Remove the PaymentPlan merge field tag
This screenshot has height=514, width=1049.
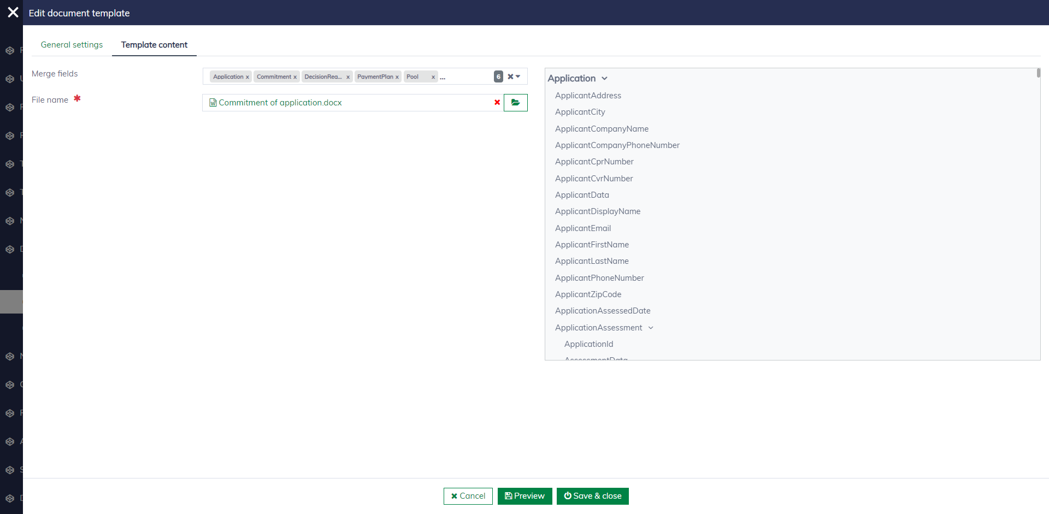coord(397,77)
